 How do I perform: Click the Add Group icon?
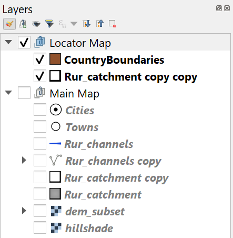point(23,24)
